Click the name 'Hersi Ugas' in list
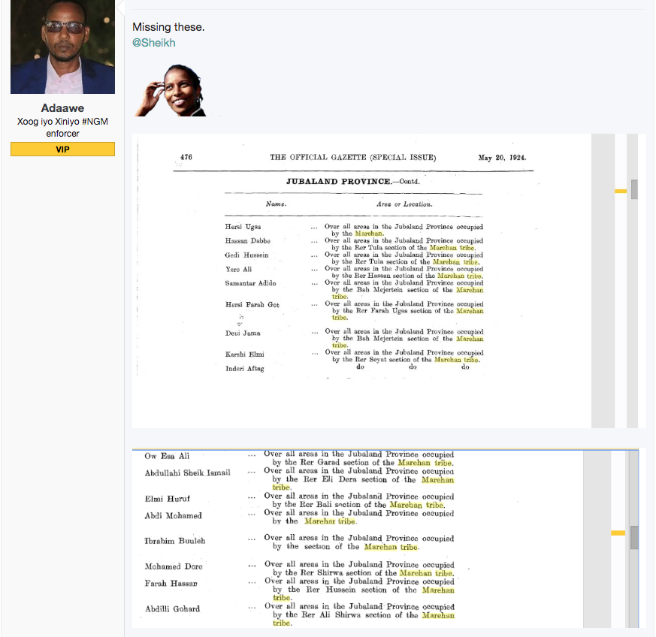Image resolution: width=656 pixels, height=637 pixels. [243, 226]
